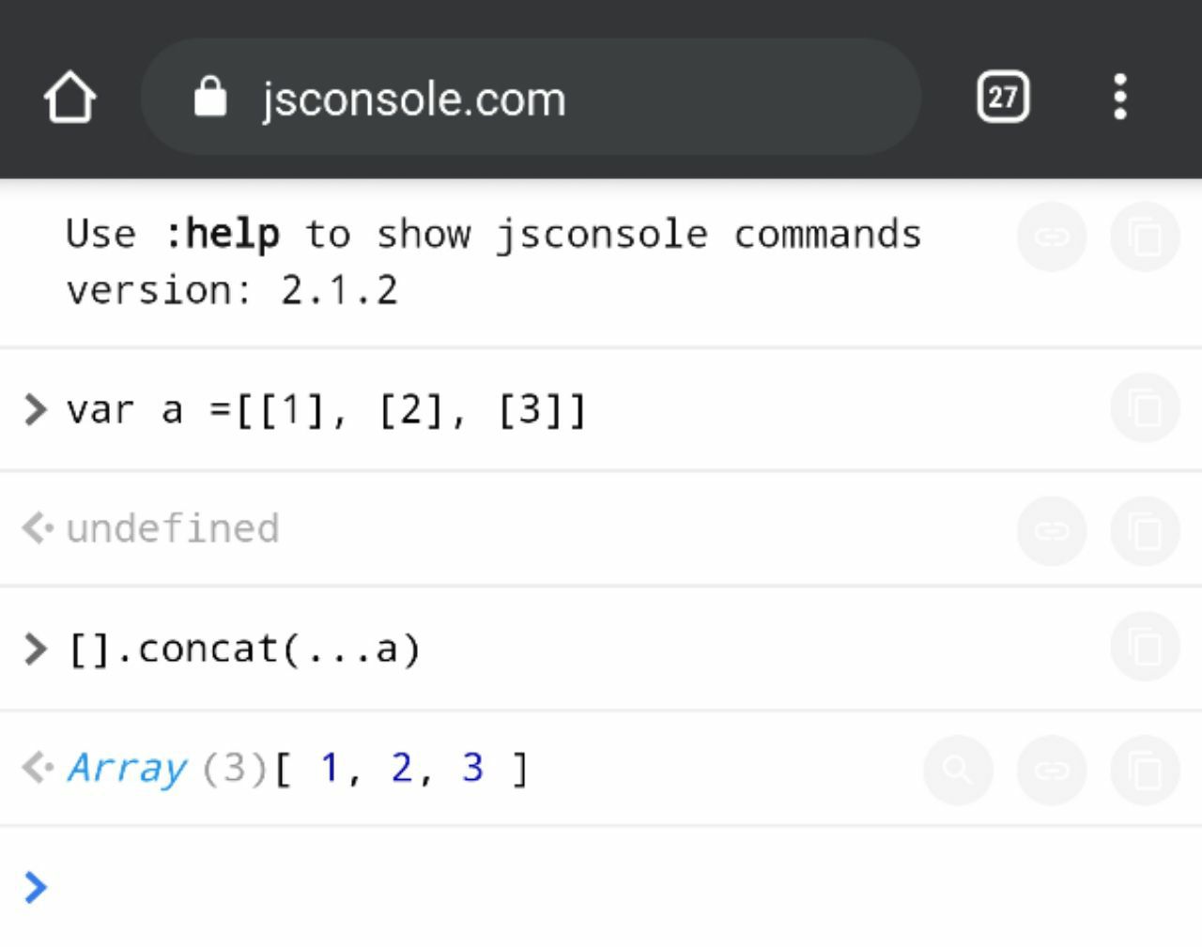The width and height of the screenshot is (1202, 947).
Task: Copy the help message output
Action: (1145, 237)
